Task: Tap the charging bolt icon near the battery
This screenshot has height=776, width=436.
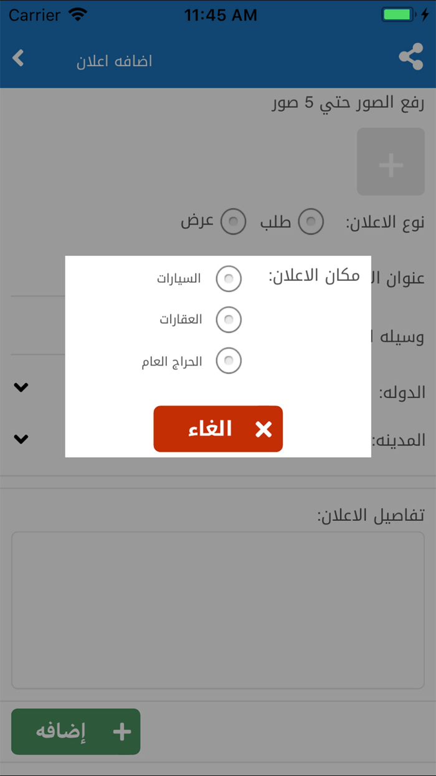Action: pos(425,14)
